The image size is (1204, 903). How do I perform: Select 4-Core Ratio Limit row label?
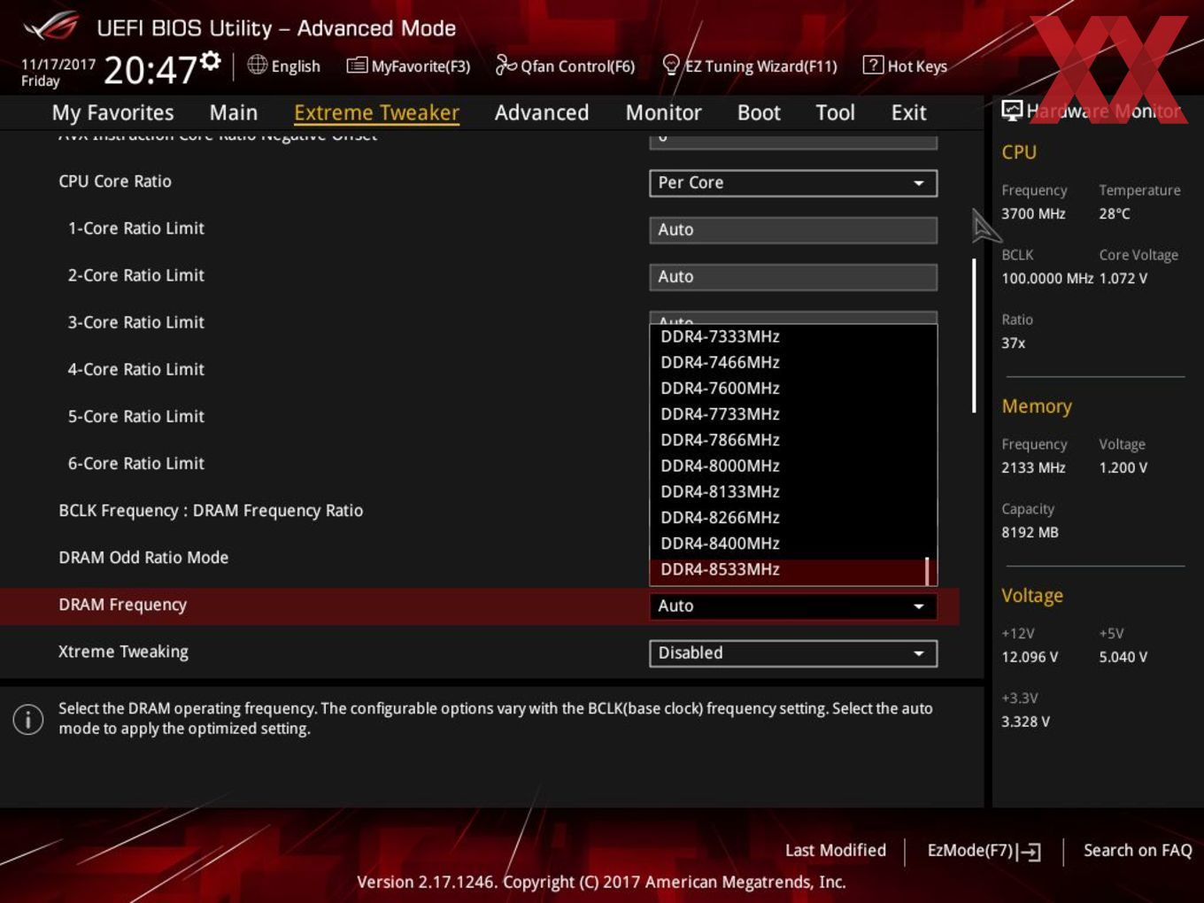[136, 368]
